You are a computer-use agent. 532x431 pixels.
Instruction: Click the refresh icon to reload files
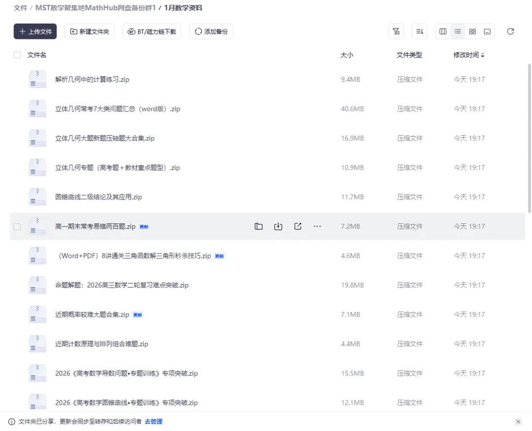(510, 31)
